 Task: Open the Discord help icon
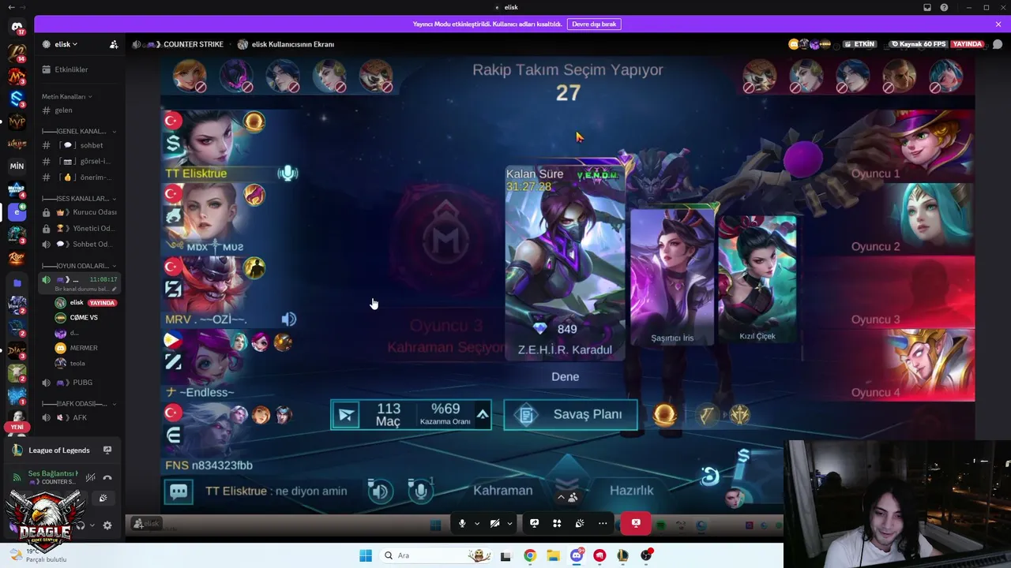tap(944, 7)
